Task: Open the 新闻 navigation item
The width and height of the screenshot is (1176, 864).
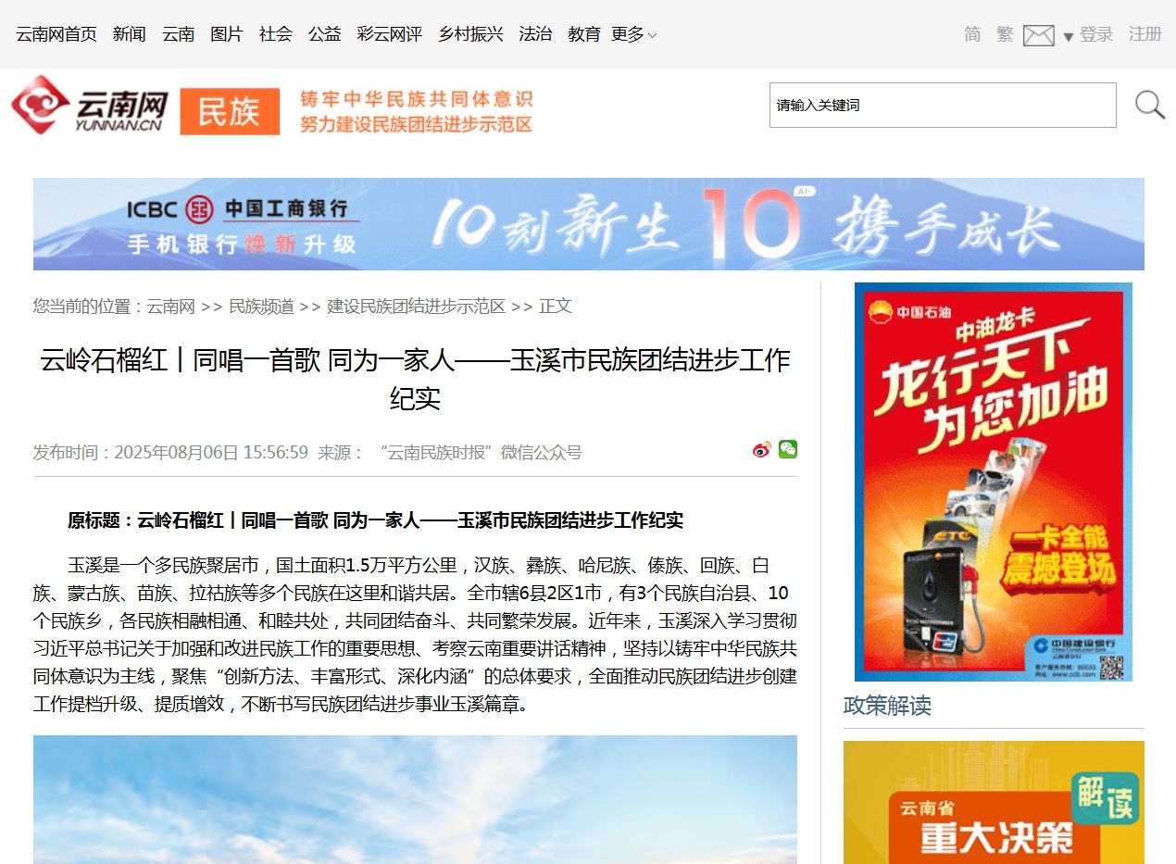Action: point(130,34)
